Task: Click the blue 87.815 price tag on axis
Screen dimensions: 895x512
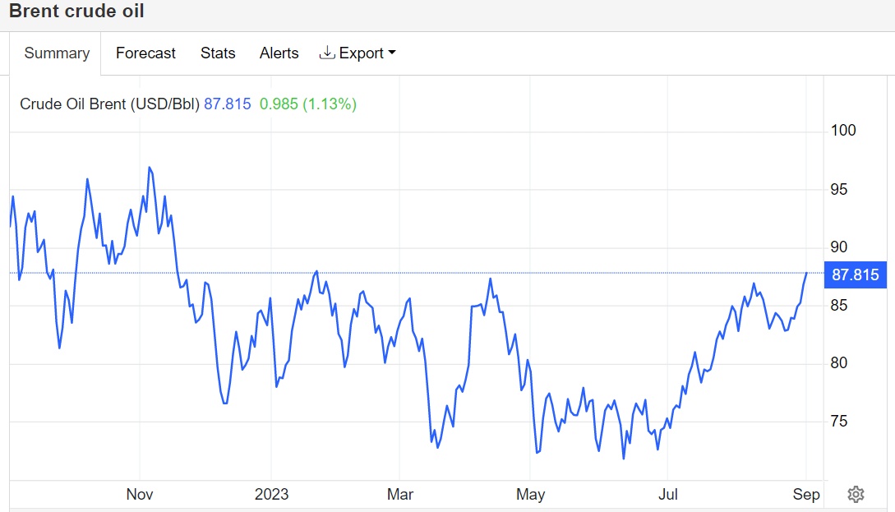Action: (x=855, y=274)
